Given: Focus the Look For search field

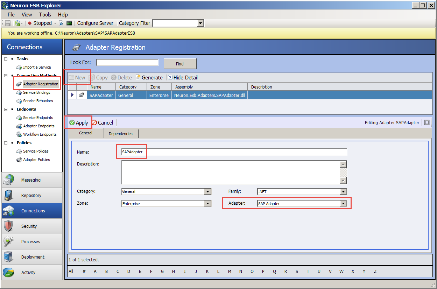Looking at the screenshot, I should click(127, 63).
